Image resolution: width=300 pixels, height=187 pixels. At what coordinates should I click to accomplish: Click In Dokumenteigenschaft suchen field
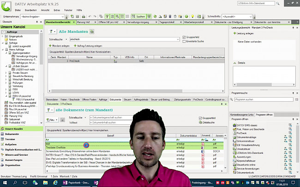tap(112, 117)
